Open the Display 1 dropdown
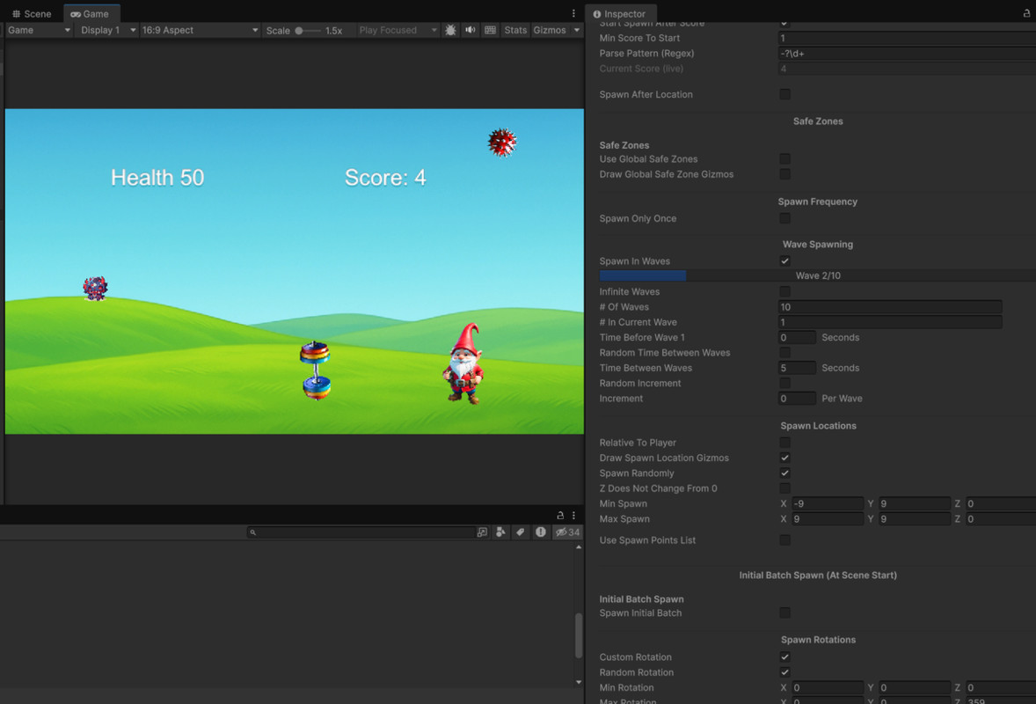The image size is (1036, 704). [108, 30]
